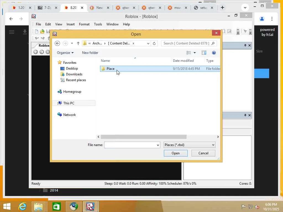Viewport: 283px width, 212px height.
Task: Select Desktop in navigation pane
Action: click(x=72, y=68)
